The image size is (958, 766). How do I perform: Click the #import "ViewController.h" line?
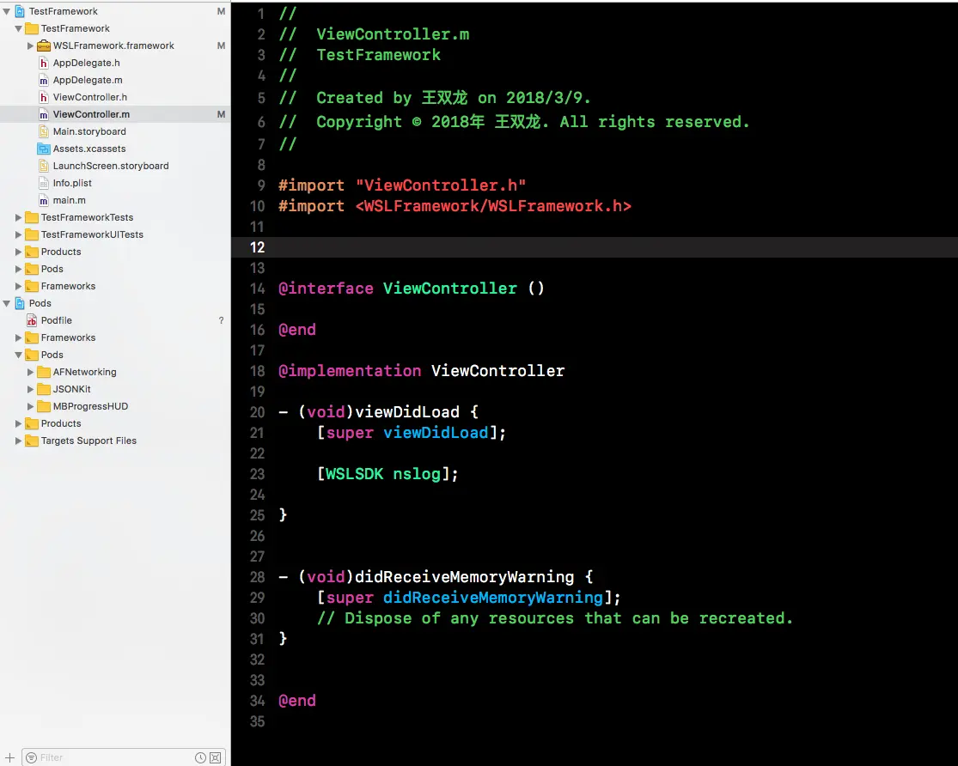(x=402, y=185)
